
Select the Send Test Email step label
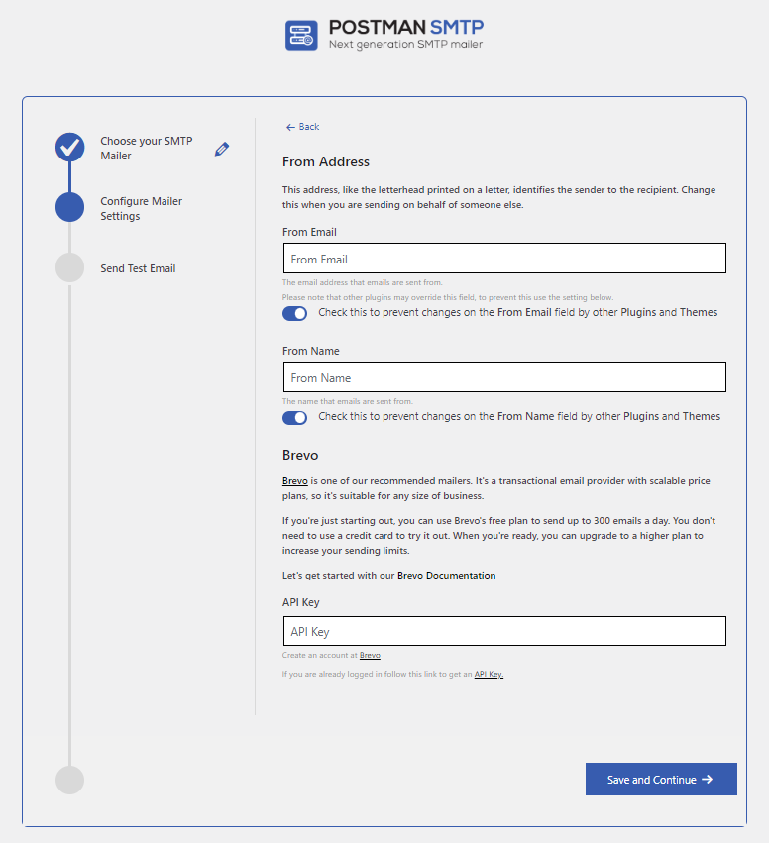coord(138,268)
